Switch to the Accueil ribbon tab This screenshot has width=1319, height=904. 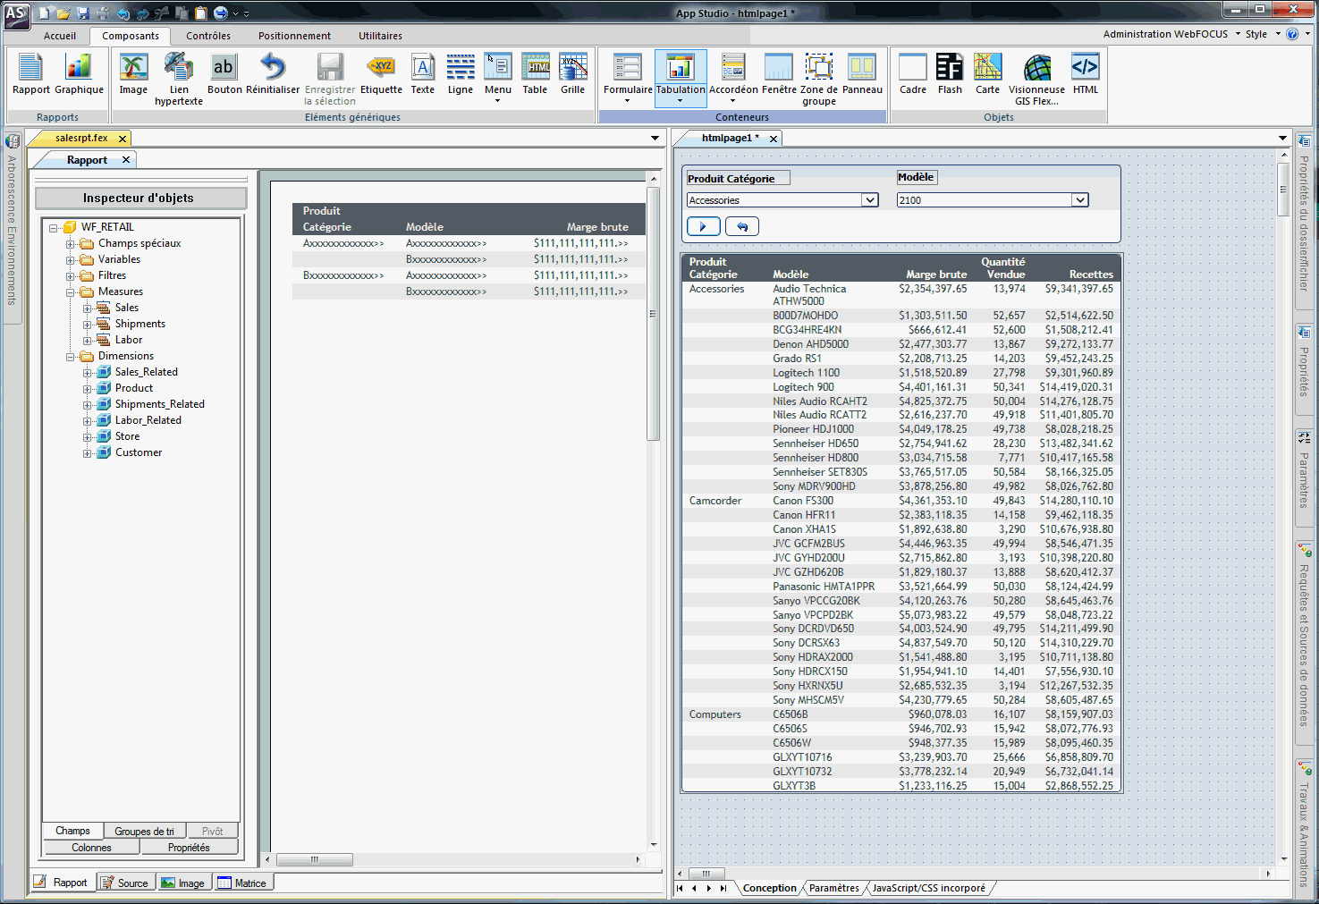(x=60, y=36)
